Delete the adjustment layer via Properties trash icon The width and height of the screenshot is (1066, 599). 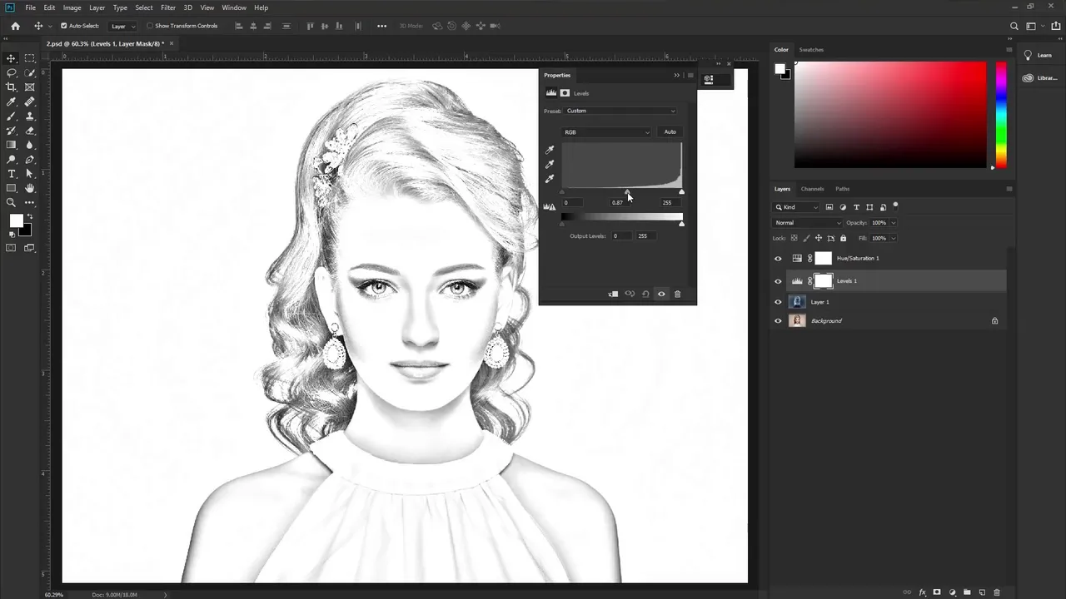coord(677,294)
